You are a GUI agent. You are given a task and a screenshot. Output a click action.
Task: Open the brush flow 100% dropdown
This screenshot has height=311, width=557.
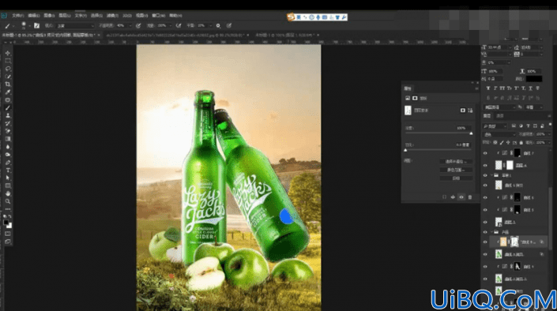coord(170,25)
